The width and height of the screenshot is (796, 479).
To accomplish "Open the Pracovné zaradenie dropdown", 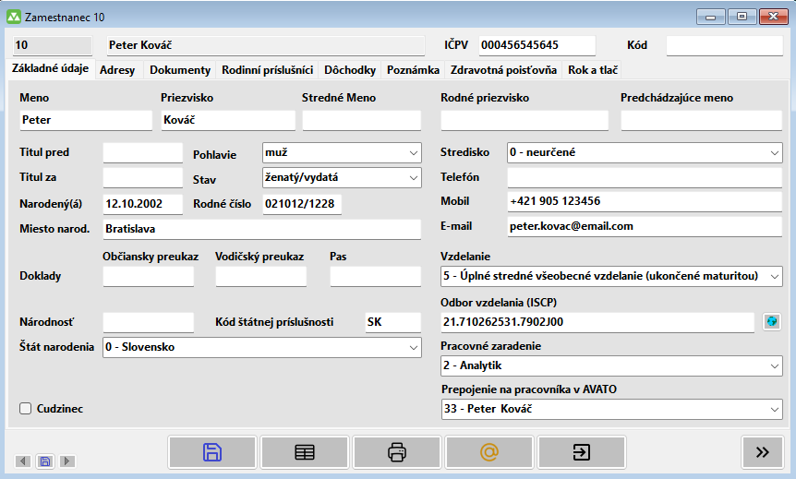I will coord(611,365).
